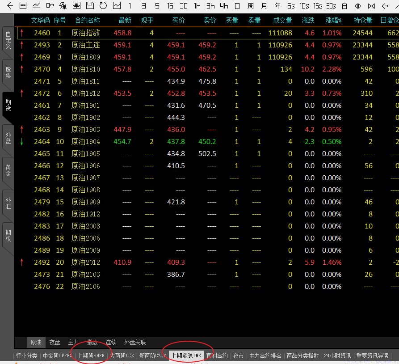Click the save floppy disk icon
399x364 pixels.
point(90,6)
